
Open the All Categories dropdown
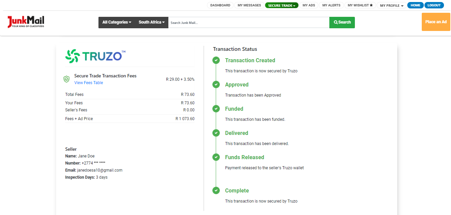click(116, 22)
